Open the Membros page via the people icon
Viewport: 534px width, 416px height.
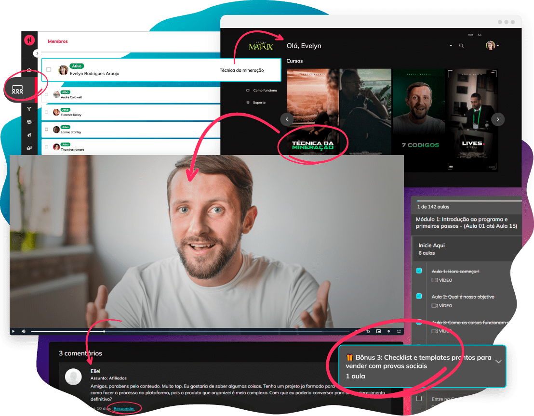17,90
